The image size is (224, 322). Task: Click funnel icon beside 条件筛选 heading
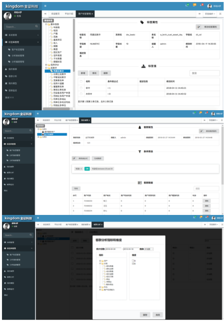click(140, 151)
